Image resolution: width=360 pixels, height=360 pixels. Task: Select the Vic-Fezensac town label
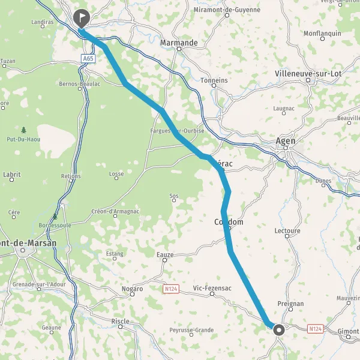coord(212,288)
